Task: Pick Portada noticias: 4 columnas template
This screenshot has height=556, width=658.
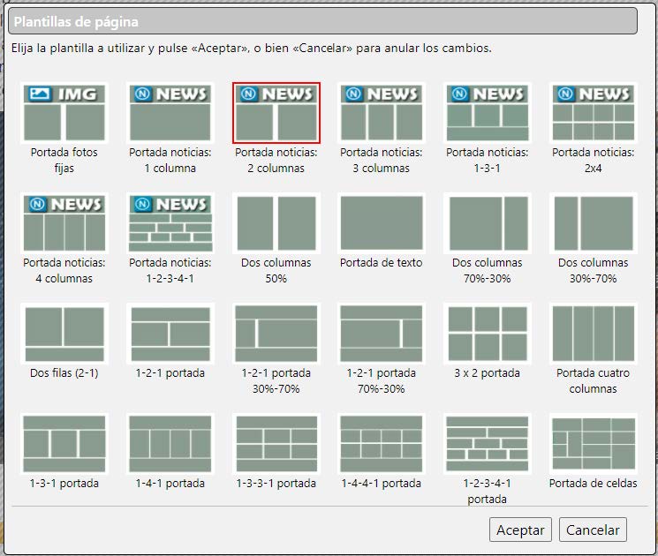Action: pos(64,223)
